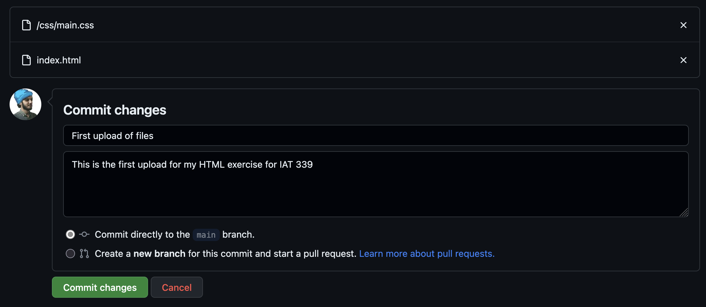Click the index.html filename label
Viewport: 706px width, 307px height.
coord(59,60)
